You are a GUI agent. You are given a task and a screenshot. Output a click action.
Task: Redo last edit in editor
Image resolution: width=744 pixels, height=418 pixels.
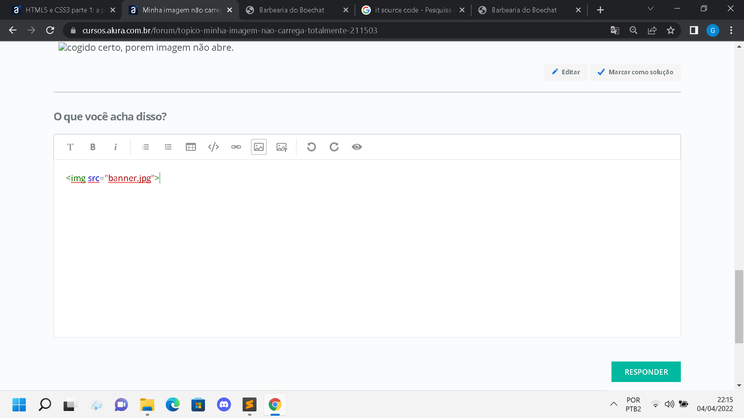334,147
